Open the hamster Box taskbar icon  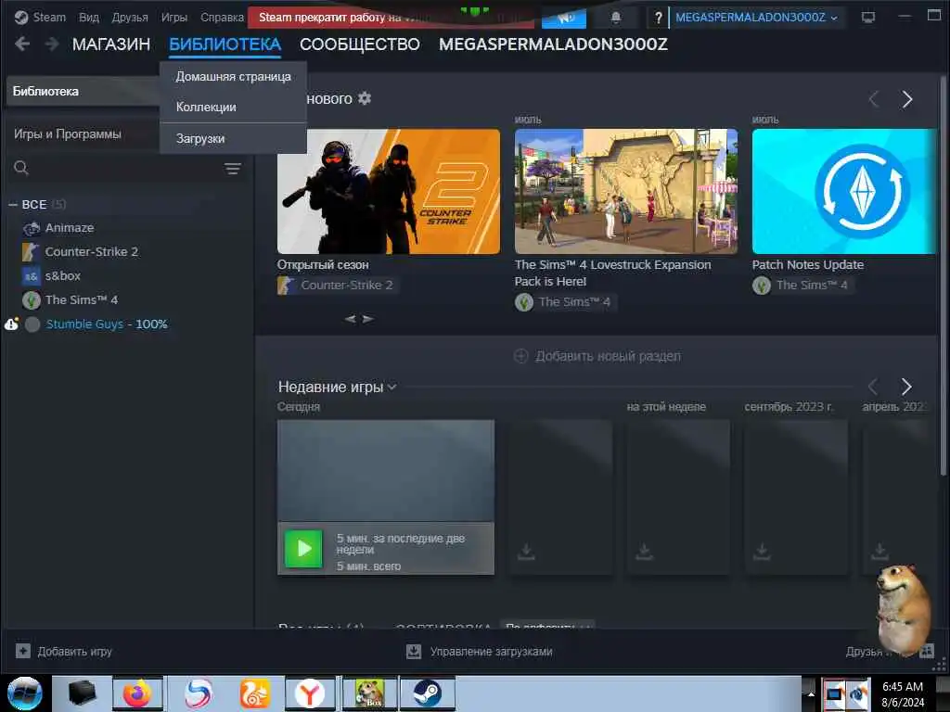tap(369, 693)
